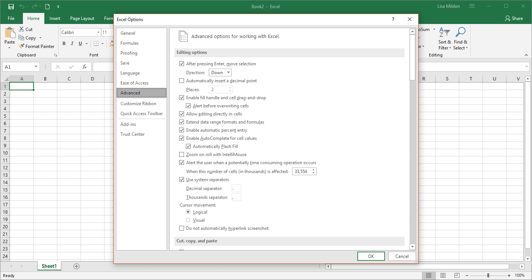Click the Redo arrow icon

click(x=34, y=6)
